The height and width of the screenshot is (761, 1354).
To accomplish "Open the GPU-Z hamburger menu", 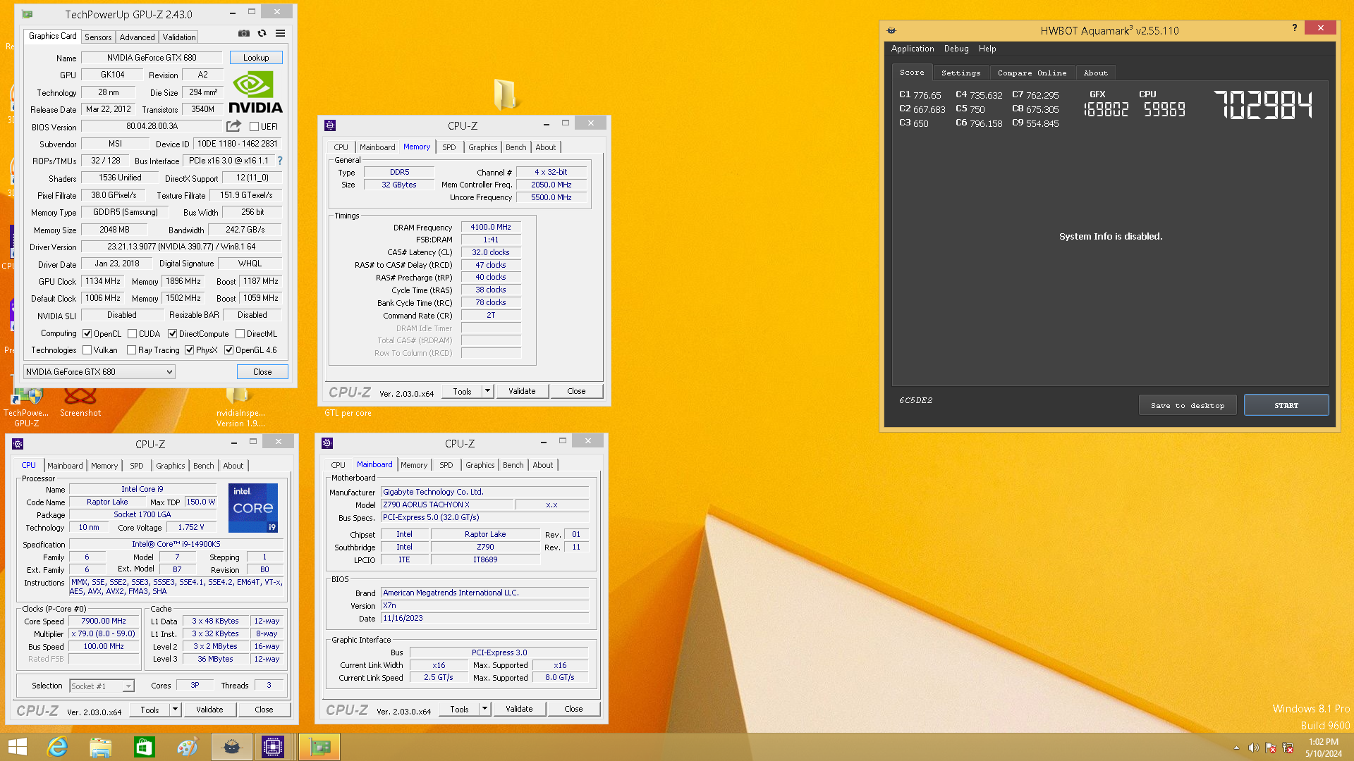I will click(x=280, y=34).
